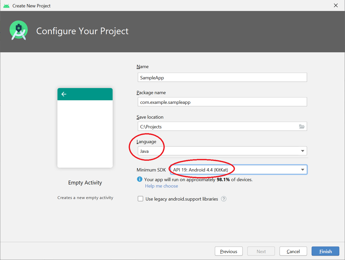Viewport: 345px width, 260px height.
Task: Enable Use legacy android.support libraries
Action: coord(140,199)
